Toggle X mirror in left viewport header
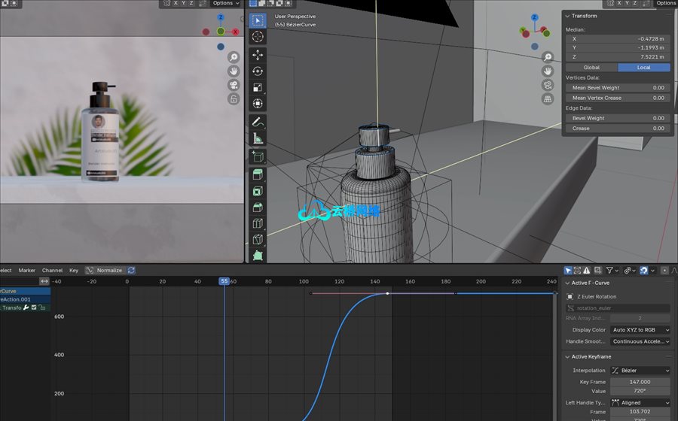This screenshot has width=678, height=421. pyautogui.click(x=176, y=3)
